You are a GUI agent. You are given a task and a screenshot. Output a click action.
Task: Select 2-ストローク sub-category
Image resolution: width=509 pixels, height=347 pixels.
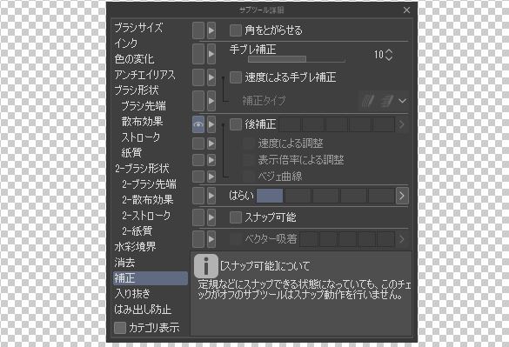coord(146,215)
